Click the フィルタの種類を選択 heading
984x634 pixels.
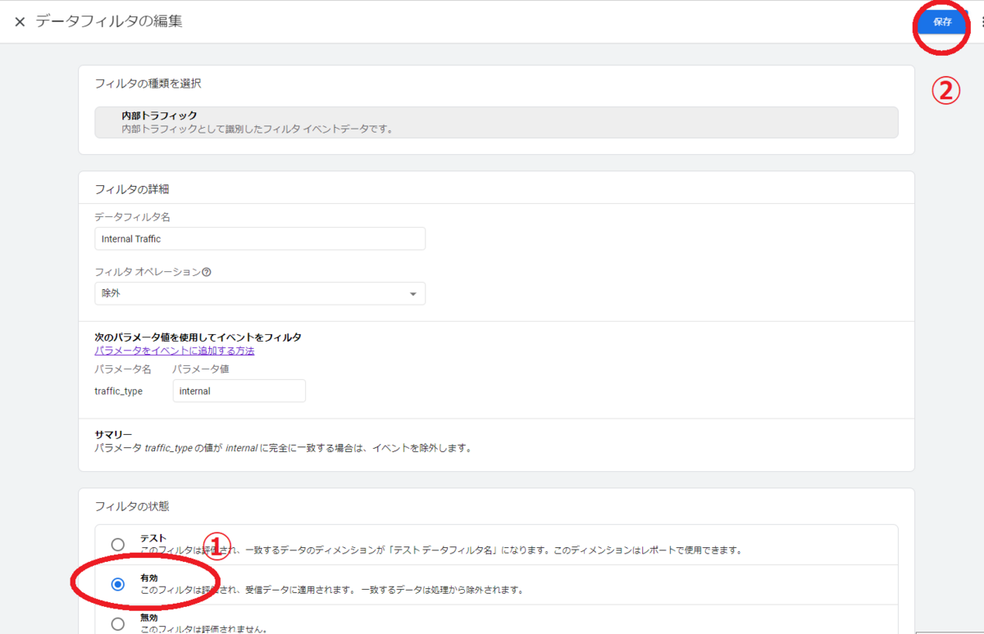(148, 84)
